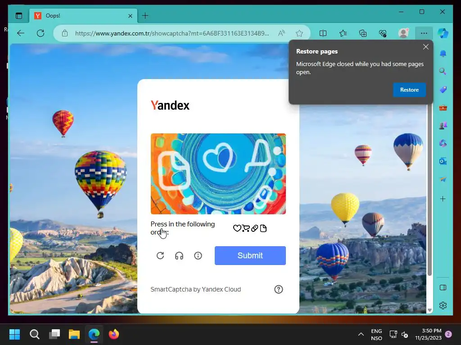Viewport: 461px width, 345px height.
Task: Close the Oops! tab
Action: point(130,16)
